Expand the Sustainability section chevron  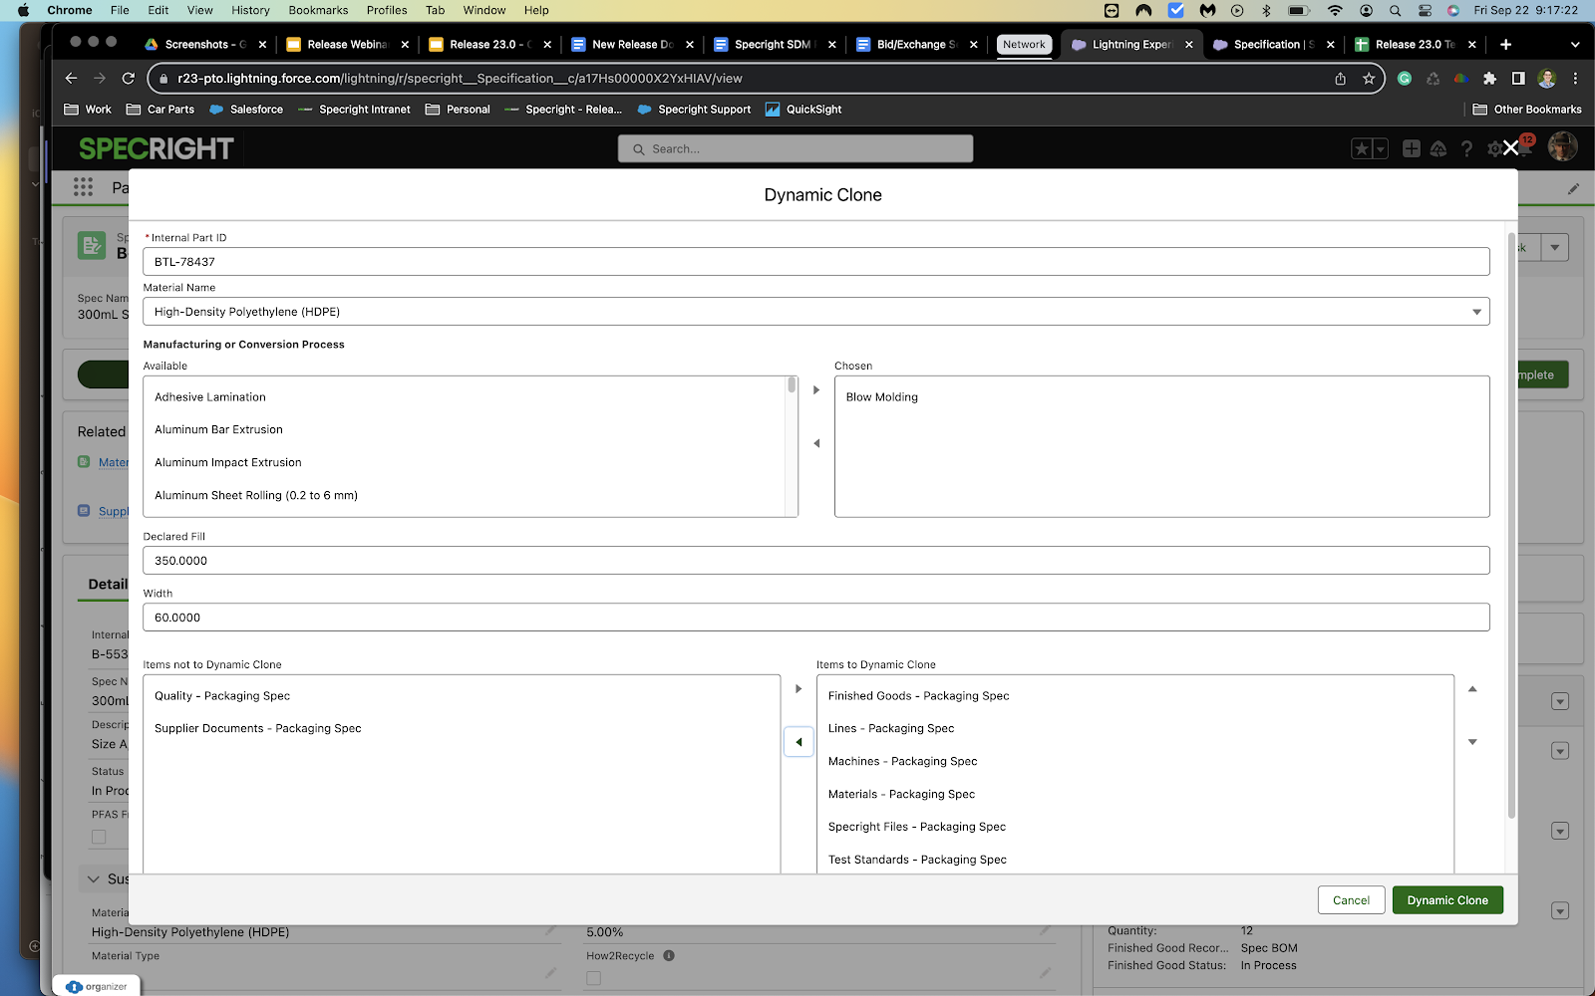tap(94, 878)
